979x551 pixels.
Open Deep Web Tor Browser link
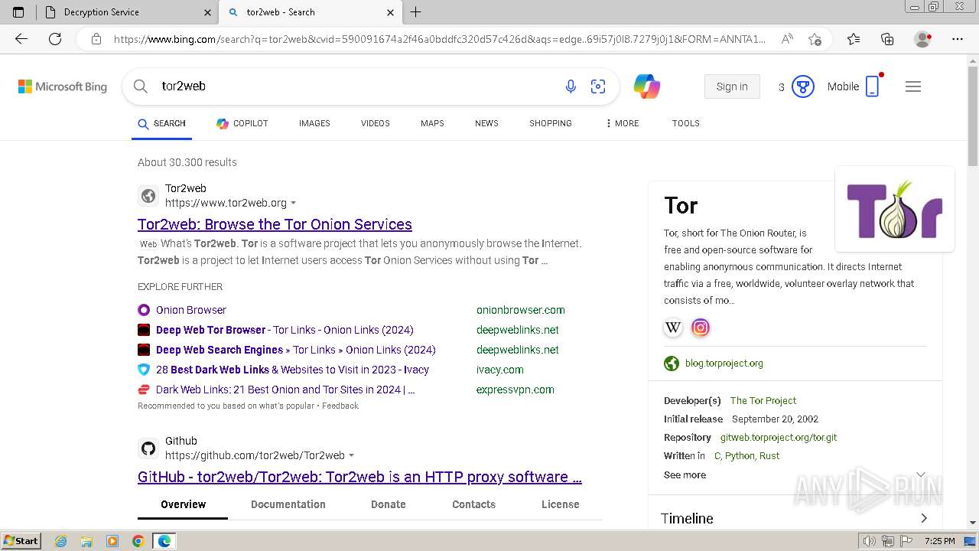(285, 330)
